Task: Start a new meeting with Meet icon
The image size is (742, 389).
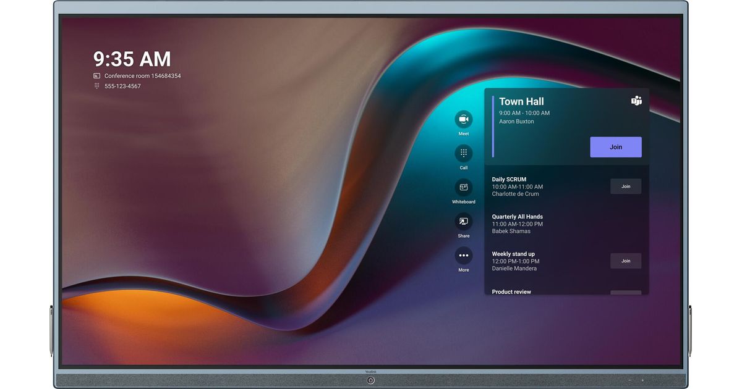Action: pyautogui.click(x=463, y=119)
